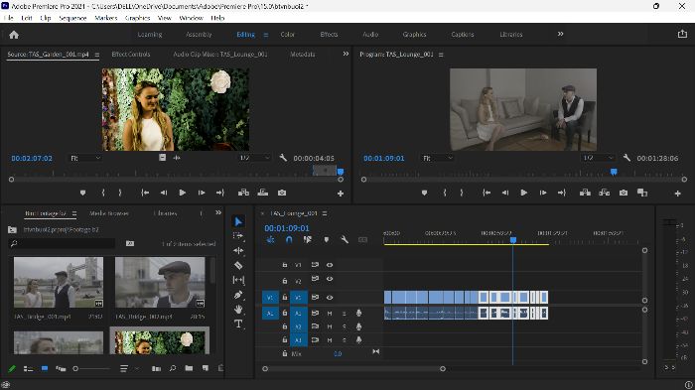Open Program monitor resolution 1/2 dropdown
This screenshot has height=390, width=695.
coord(598,158)
